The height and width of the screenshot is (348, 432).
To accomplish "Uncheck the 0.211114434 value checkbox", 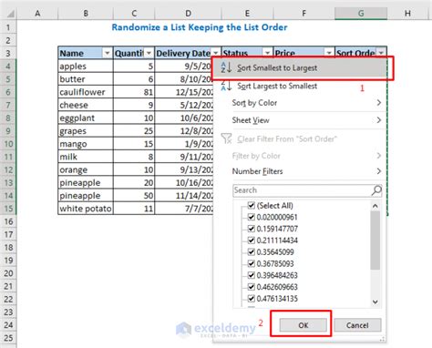I will [251, 241].
